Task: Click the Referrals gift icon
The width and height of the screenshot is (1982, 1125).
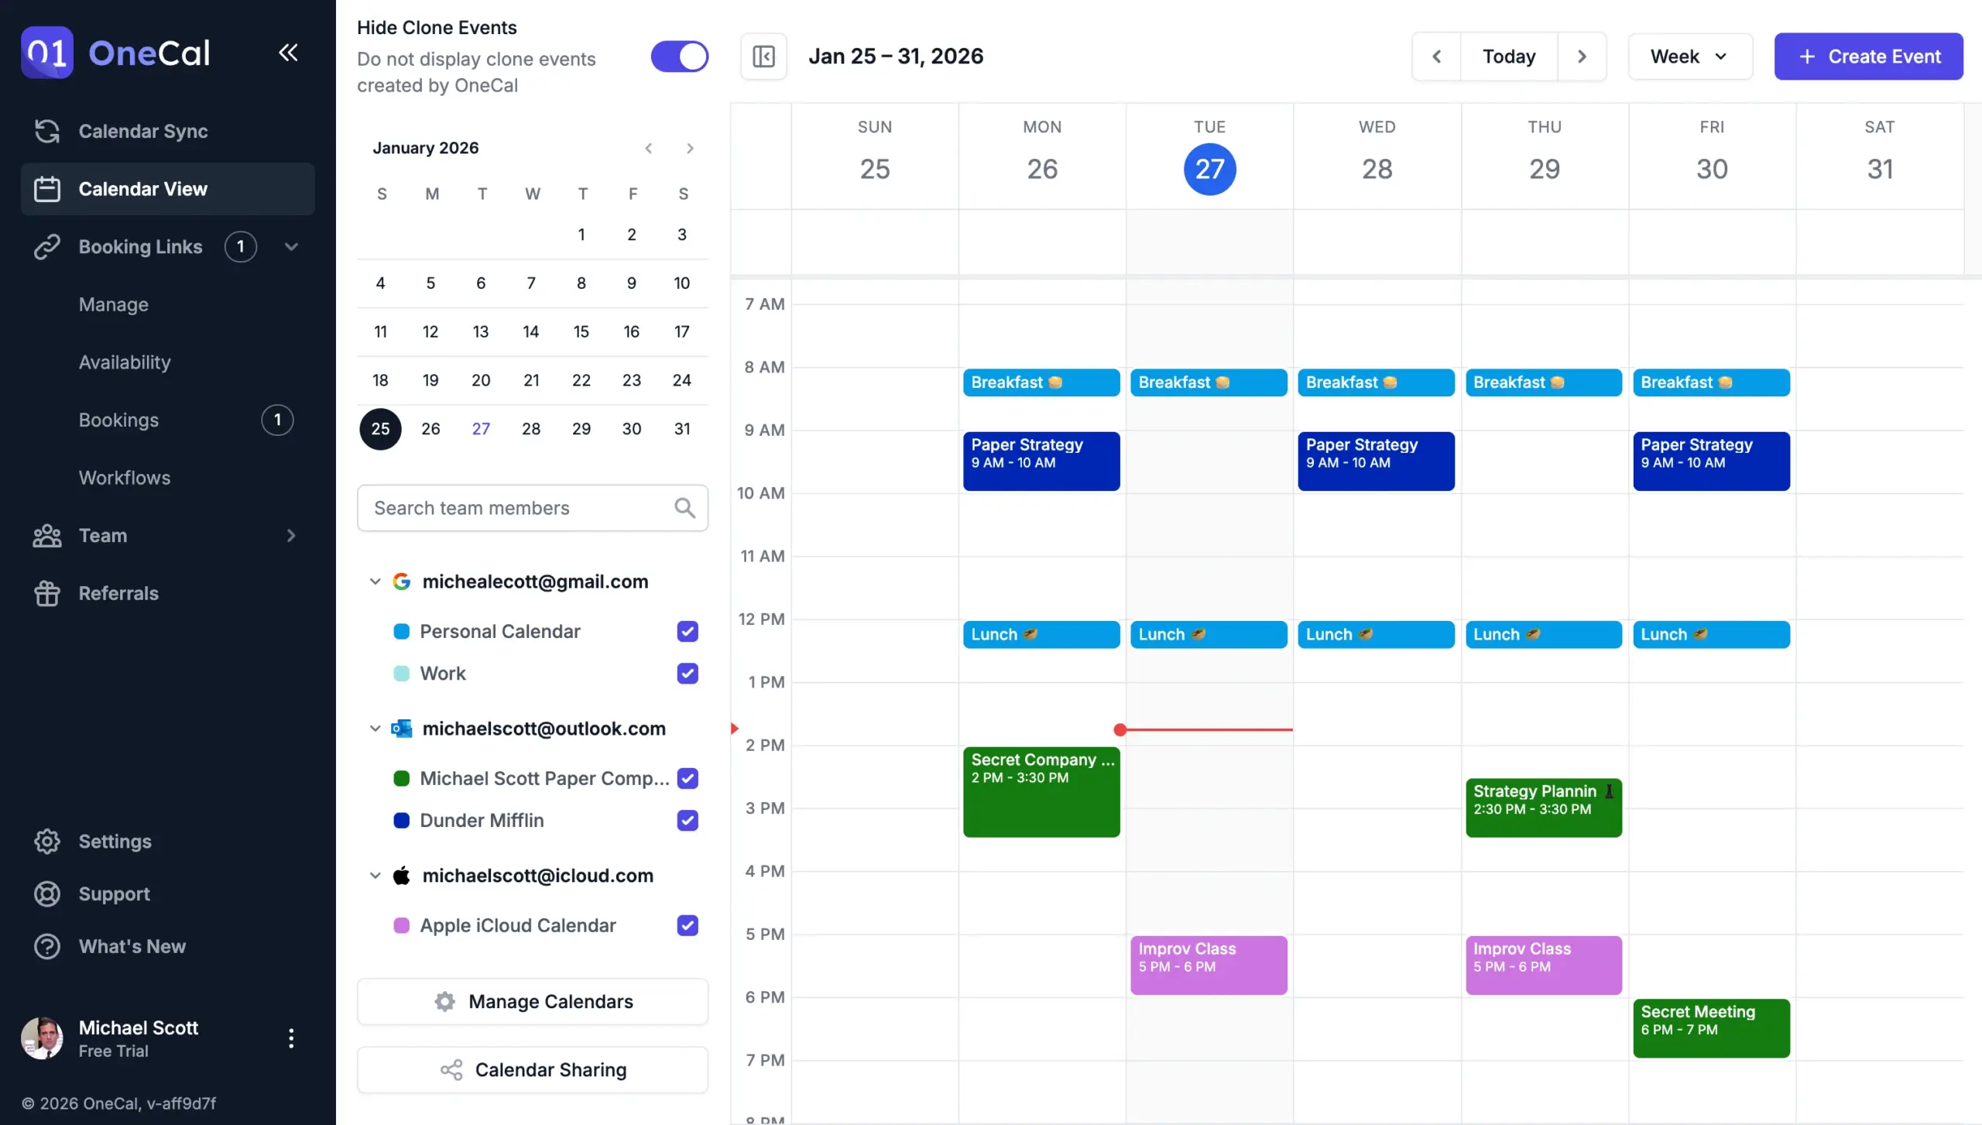Action: tap(47, 593)
